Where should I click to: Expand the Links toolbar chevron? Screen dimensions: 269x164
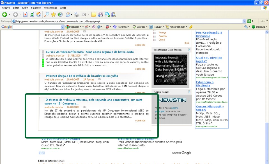[267, 20]
